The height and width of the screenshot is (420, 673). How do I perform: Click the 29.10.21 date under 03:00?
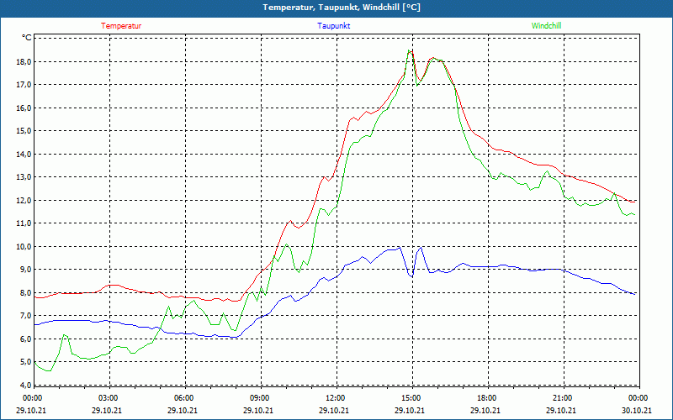point(107,410)
